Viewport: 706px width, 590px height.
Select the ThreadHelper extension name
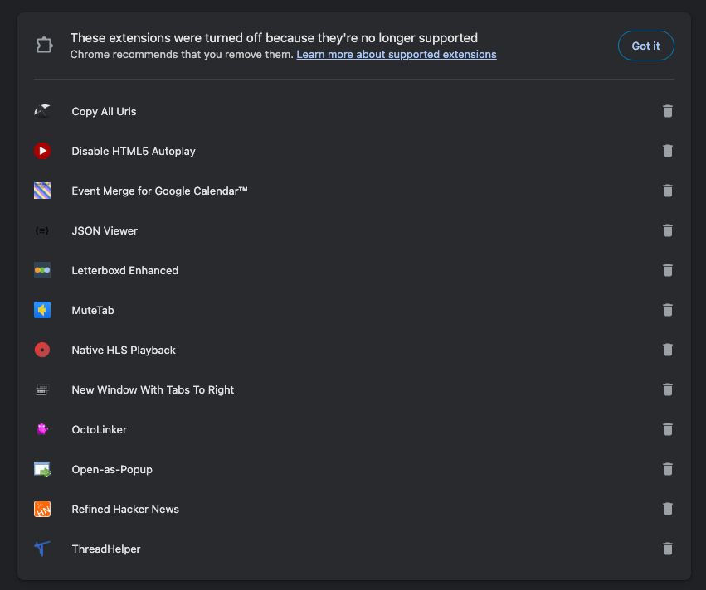coord(106,549)
